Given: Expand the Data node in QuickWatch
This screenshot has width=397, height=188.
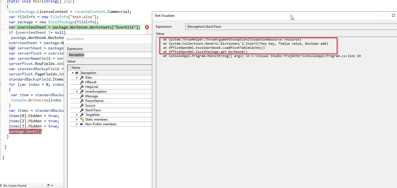Looking at the screenshot, I should (77, 78).
